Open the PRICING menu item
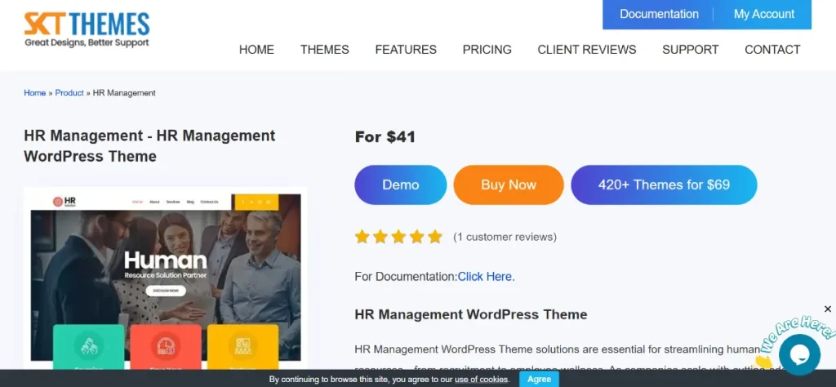Image resolution: width=836 pixels, height=387 pixels. [487, 50]
